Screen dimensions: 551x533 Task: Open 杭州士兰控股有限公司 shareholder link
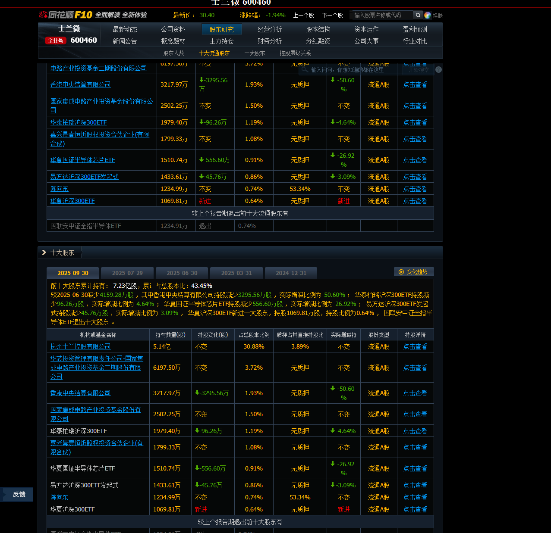click(81, 346)
